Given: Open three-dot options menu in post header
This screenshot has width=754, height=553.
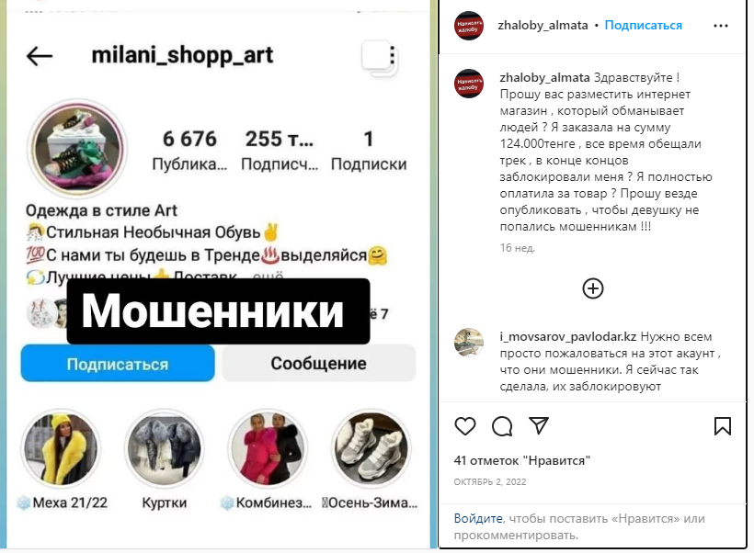Looking at the screenshot, I should tap(720, 26).
